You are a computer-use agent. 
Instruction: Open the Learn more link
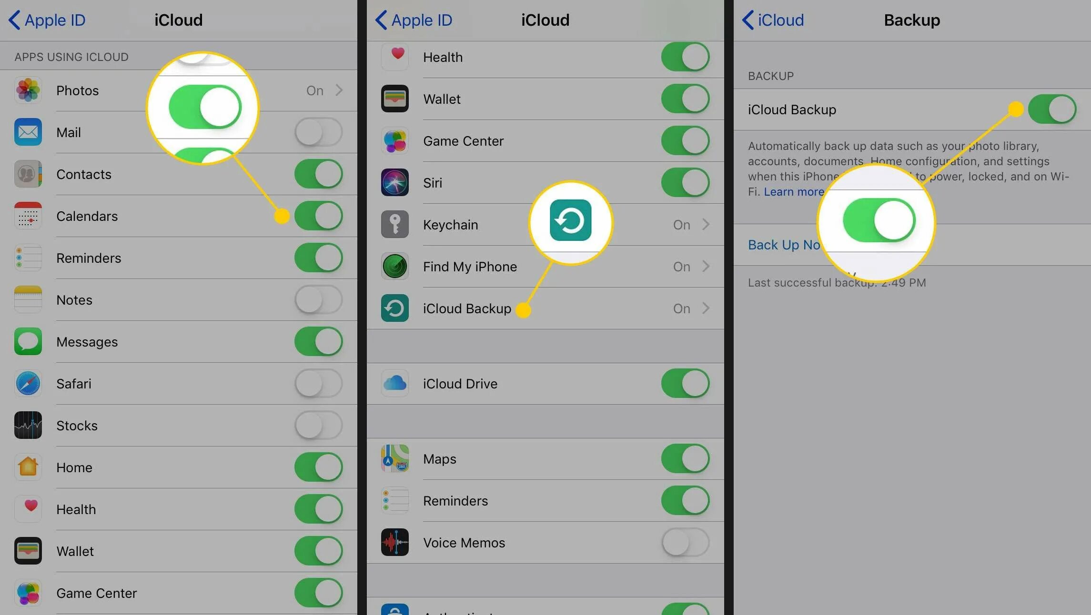pos(794,192)
